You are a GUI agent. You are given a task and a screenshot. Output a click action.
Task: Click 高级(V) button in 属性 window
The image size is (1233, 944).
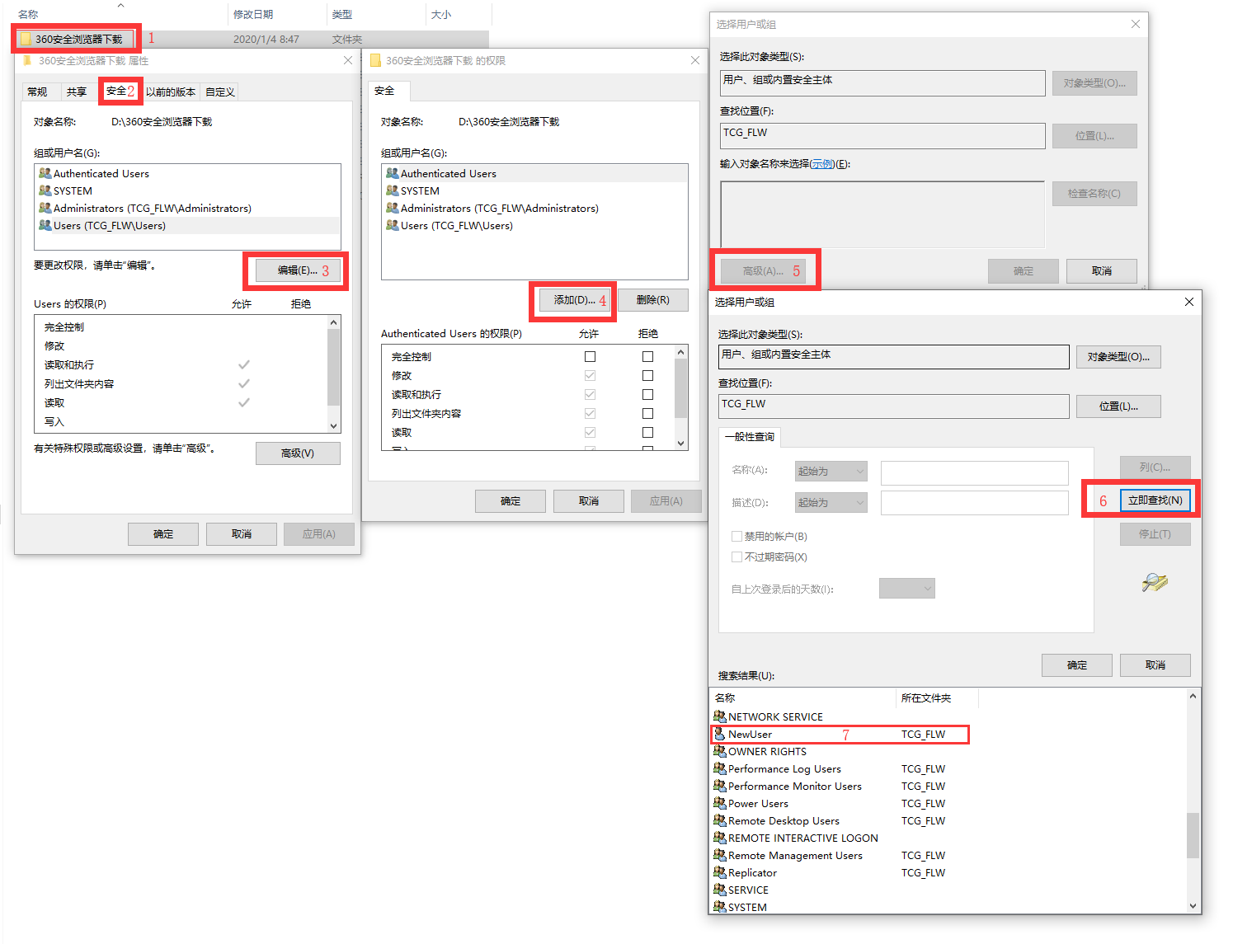click(x=298, y=453)
